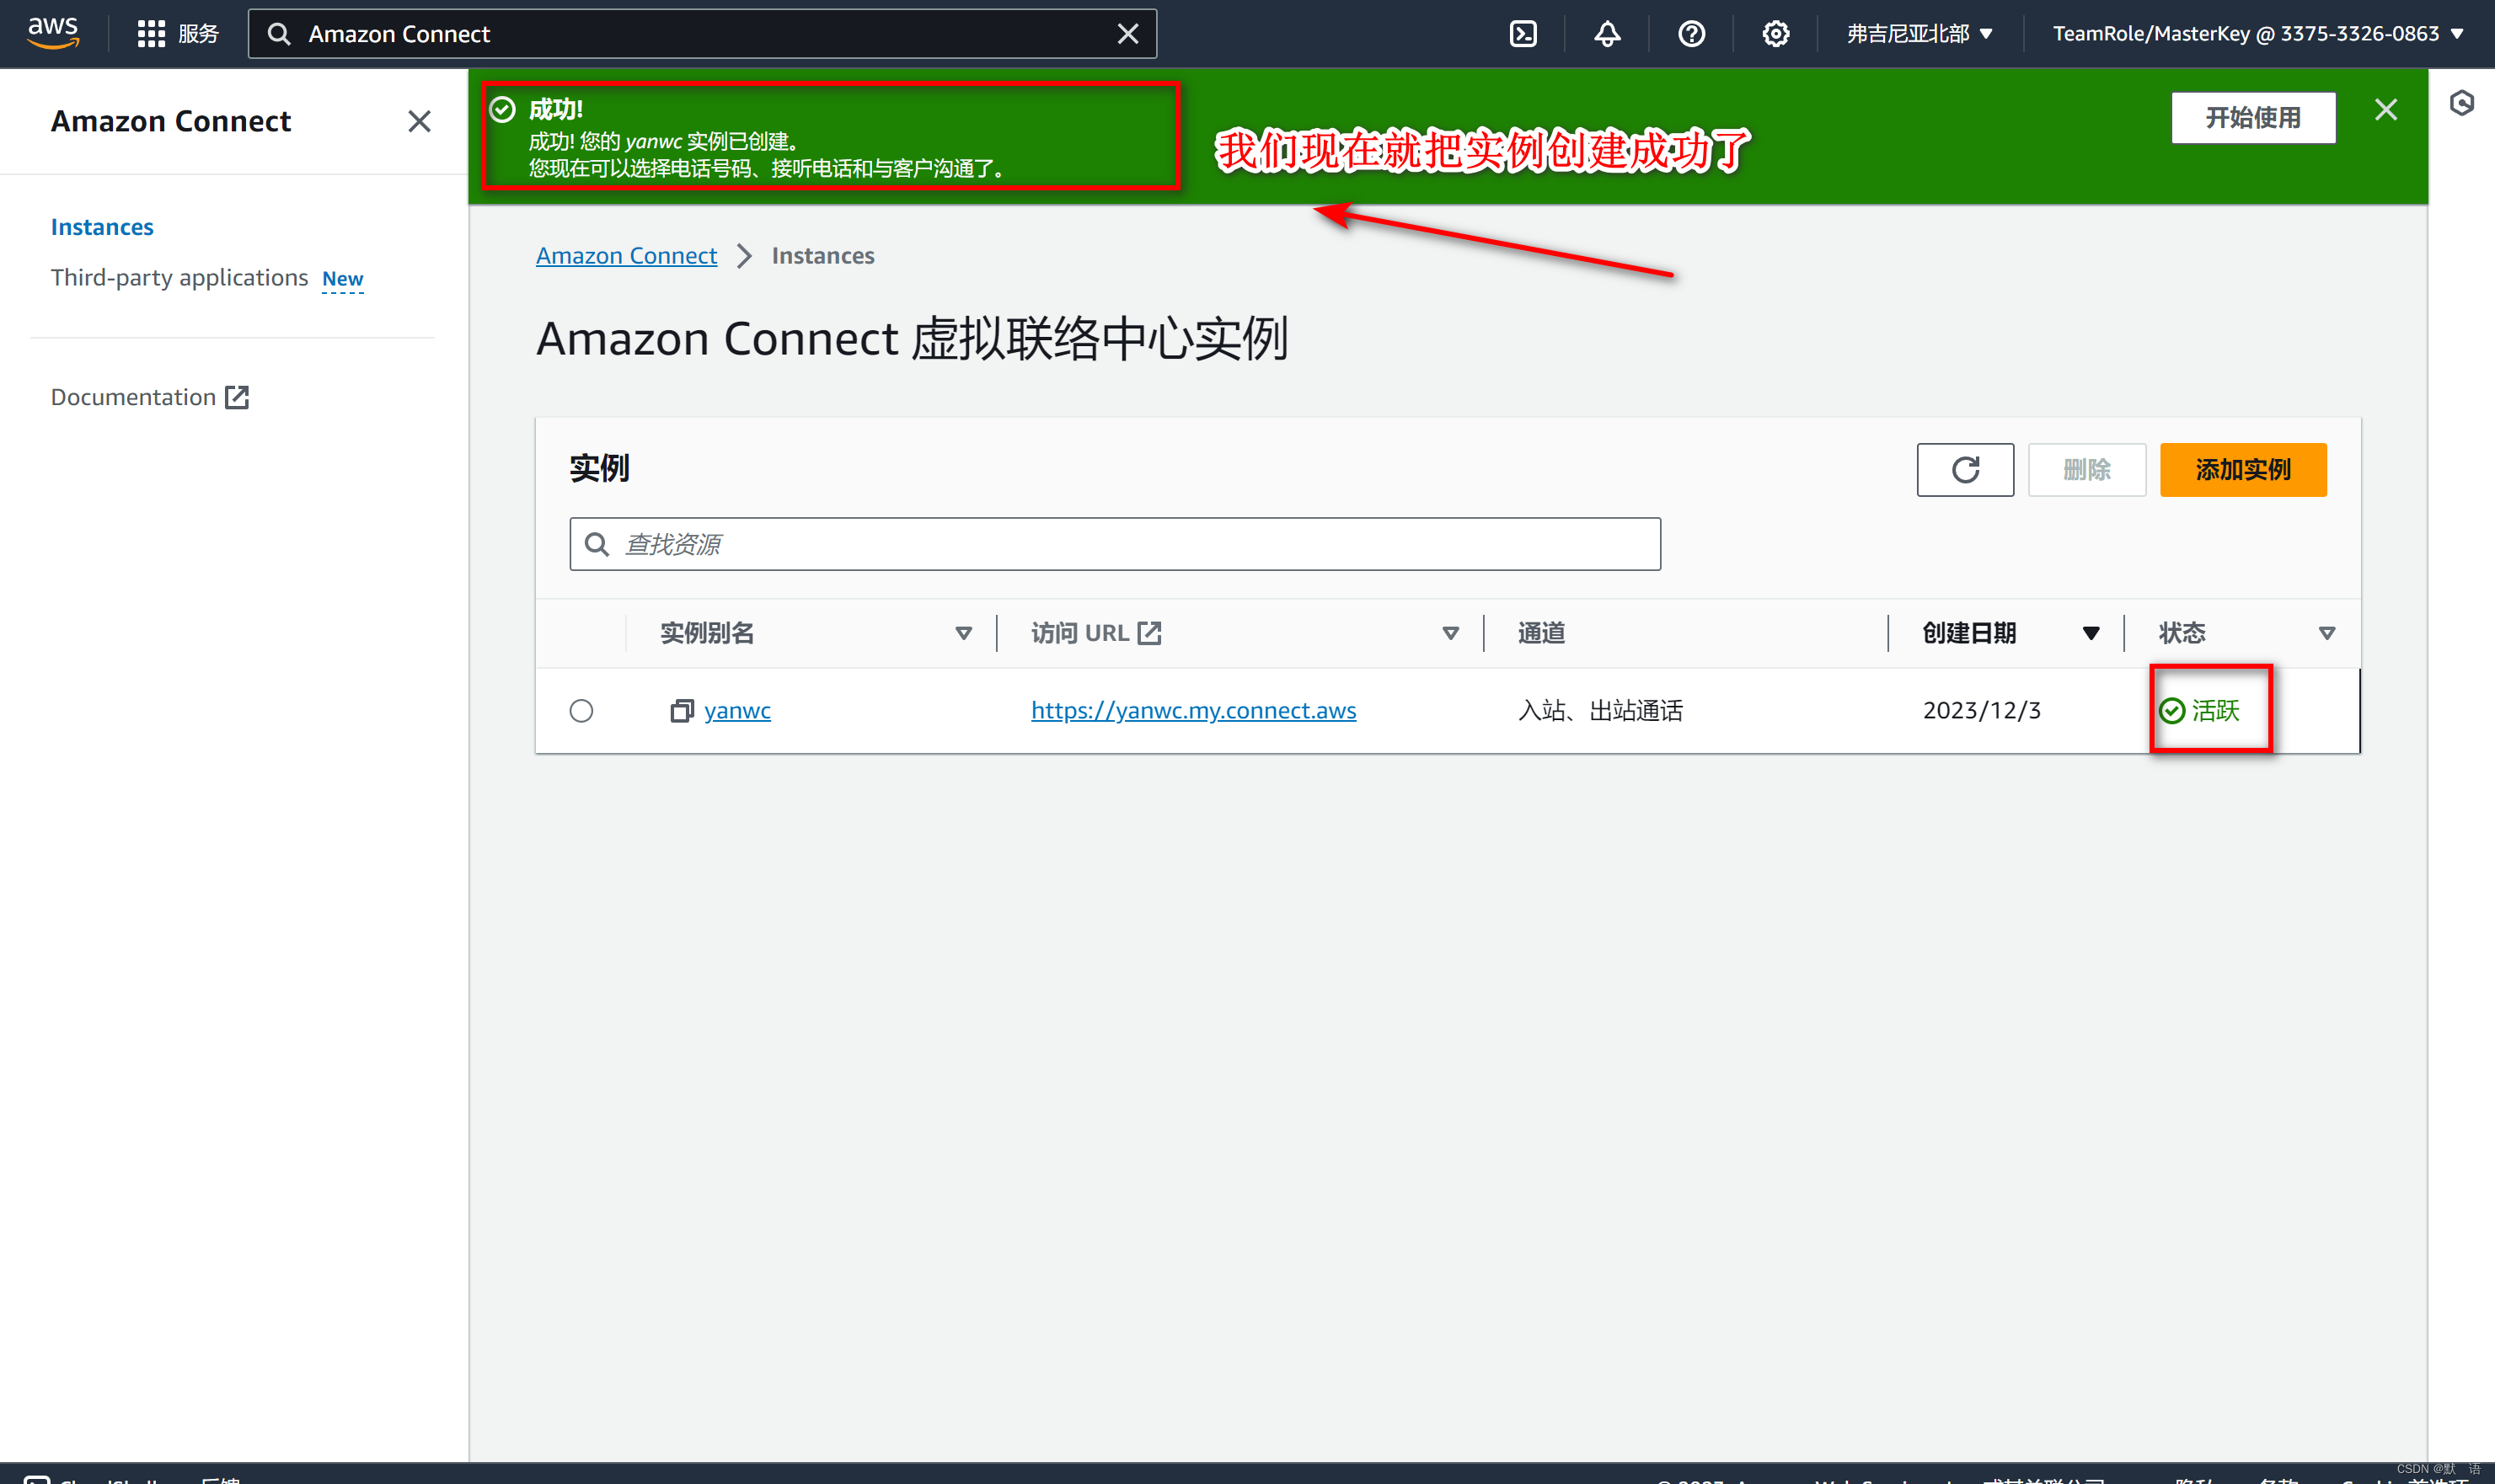Click the New badge beside Third-party applications
2495x1484 pixels.
click(x=342, y=279)
